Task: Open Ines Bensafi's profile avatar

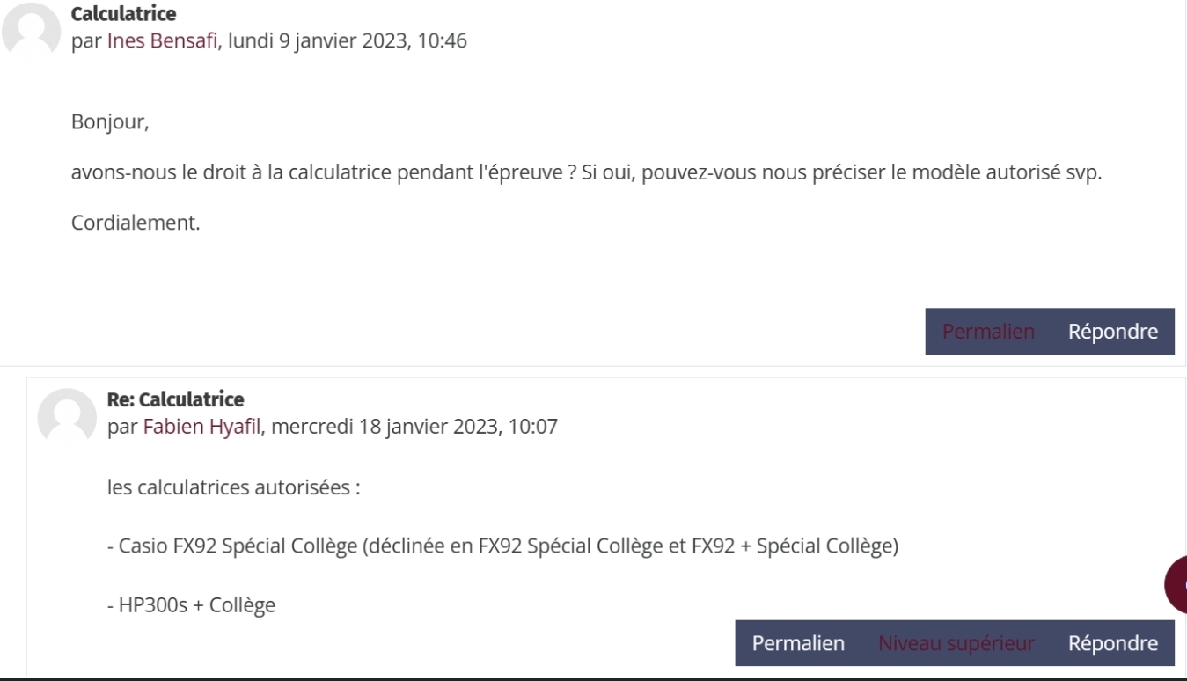Action: pyautogui.click(x=32, y=31)
